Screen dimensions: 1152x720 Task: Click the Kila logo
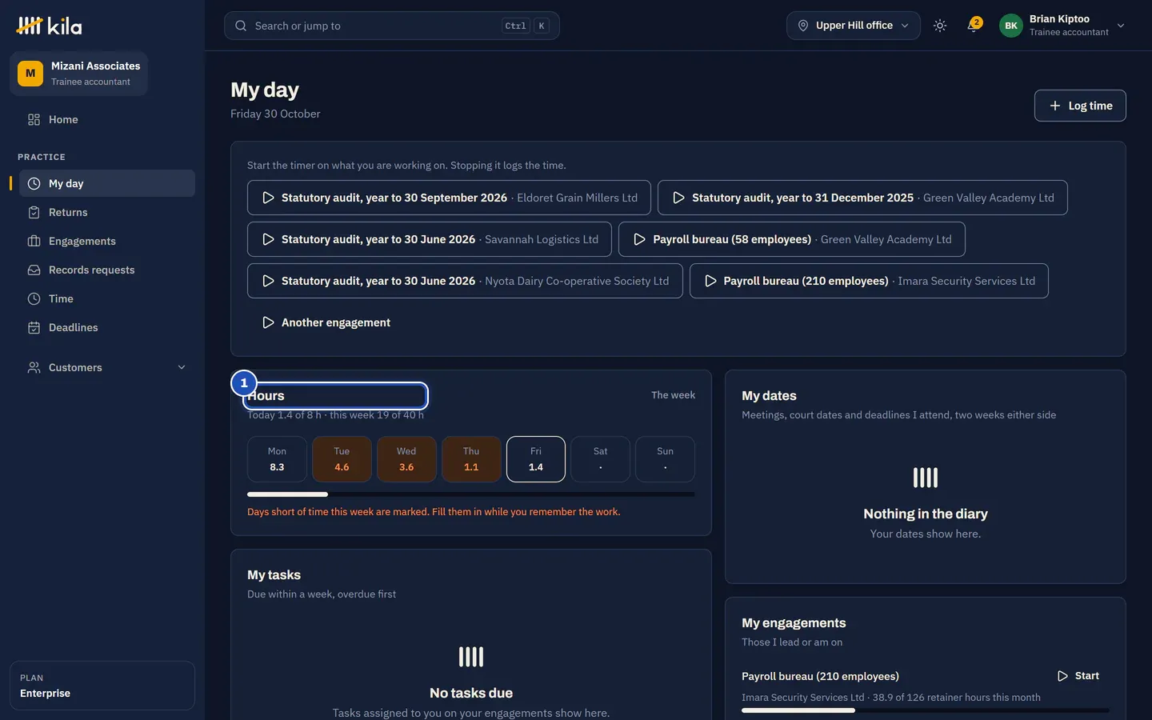coord(49,26)
